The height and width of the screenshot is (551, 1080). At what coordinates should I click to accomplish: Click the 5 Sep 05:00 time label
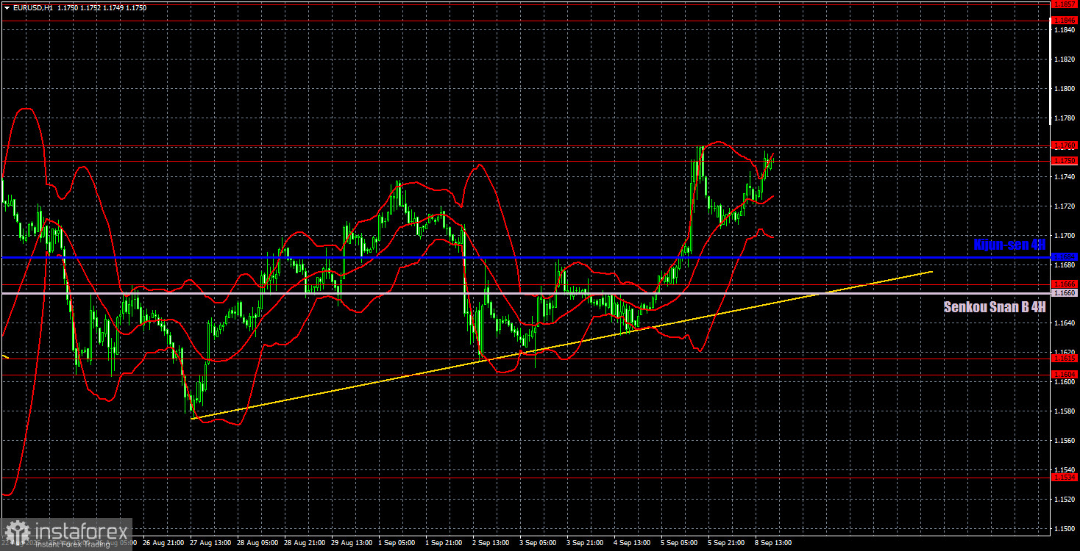click(x=681, y=543)
